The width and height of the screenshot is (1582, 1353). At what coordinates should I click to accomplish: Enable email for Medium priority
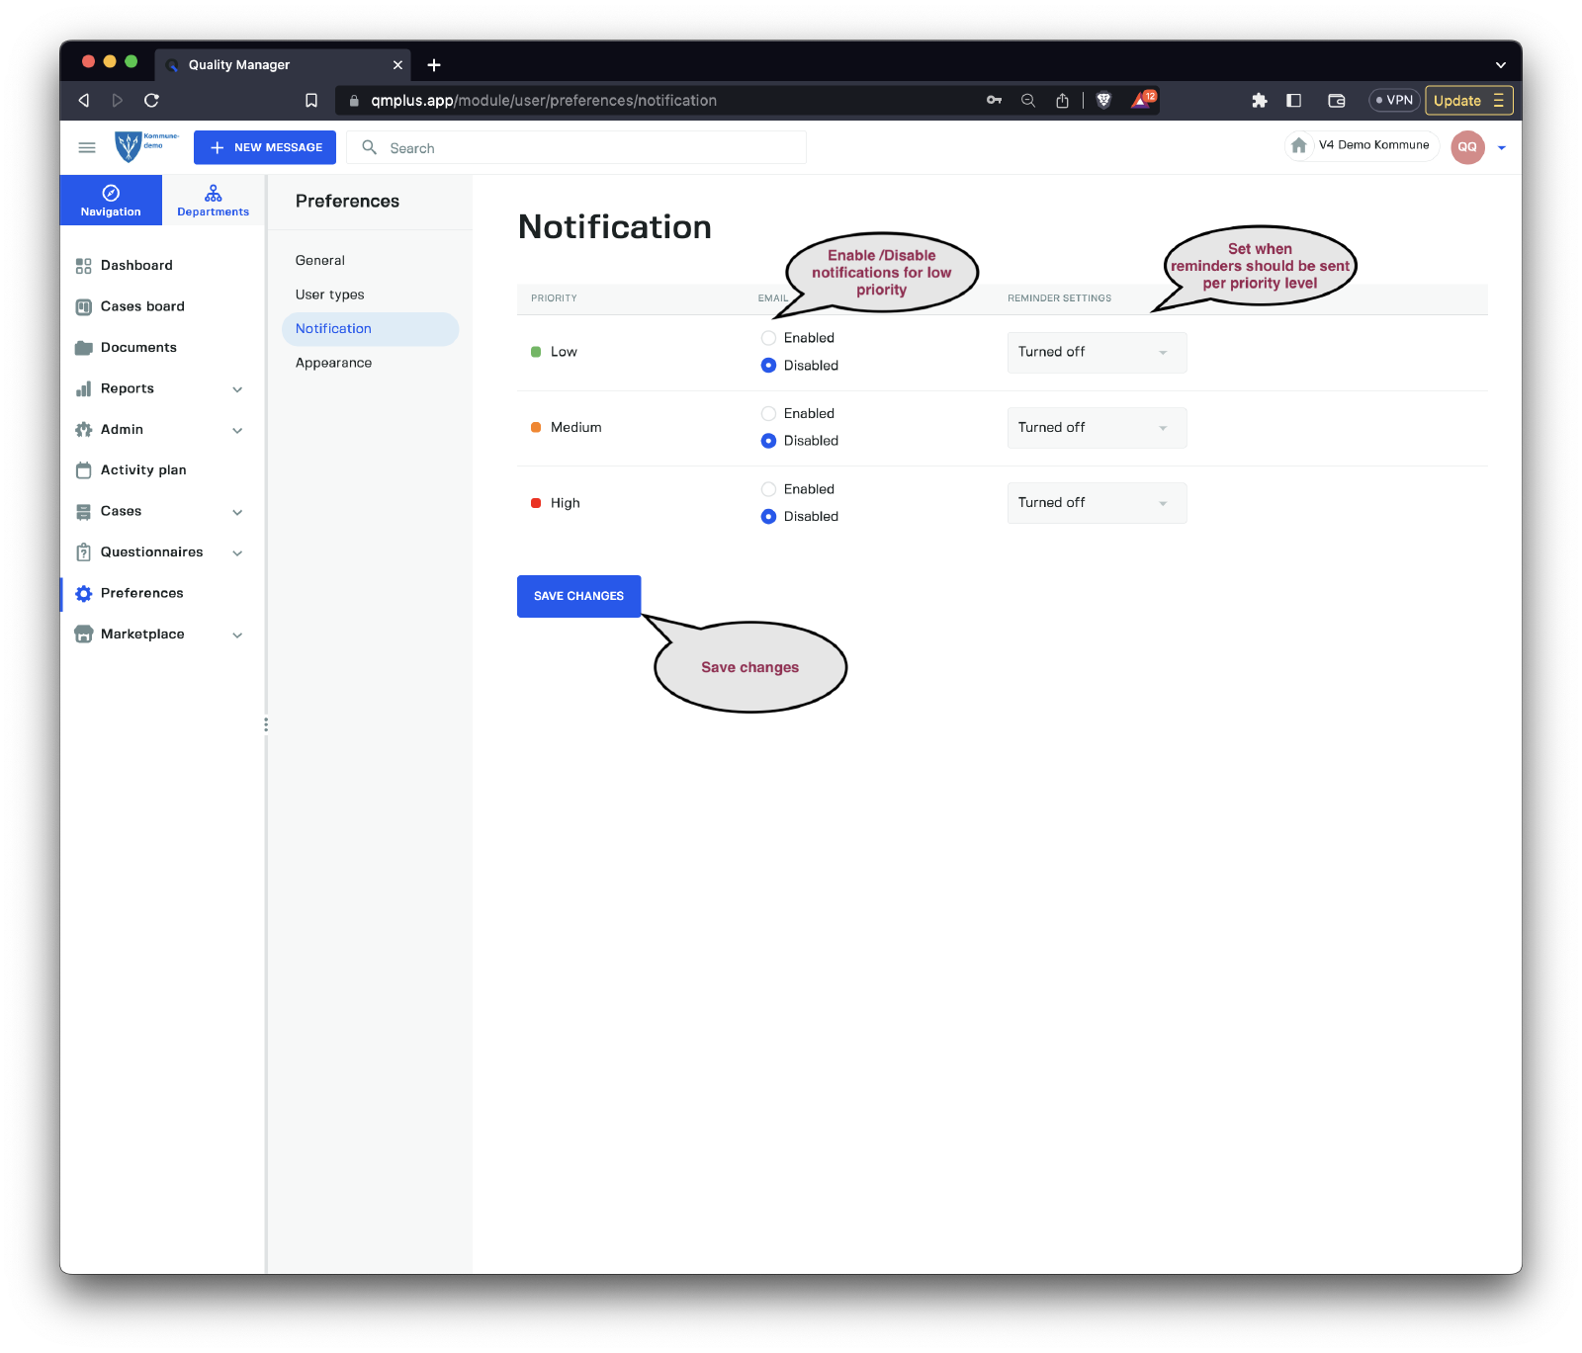click(x=768, y=414)
